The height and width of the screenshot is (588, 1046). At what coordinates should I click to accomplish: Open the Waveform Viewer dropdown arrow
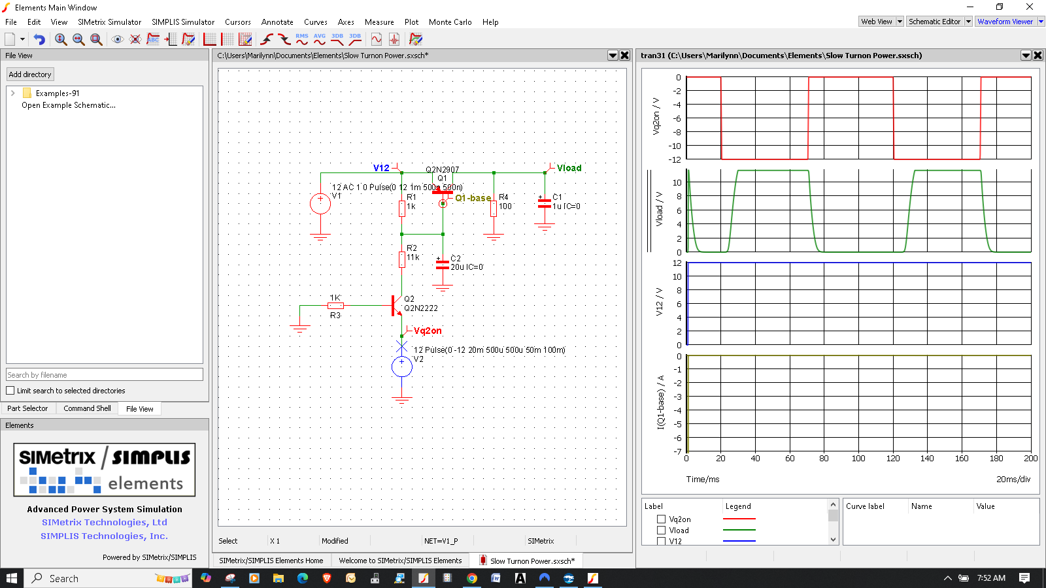(1041, 22)
